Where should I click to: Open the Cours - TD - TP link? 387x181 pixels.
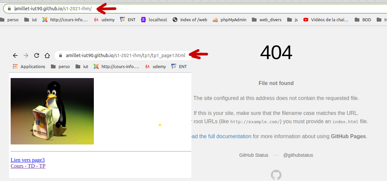click(28, 166)
